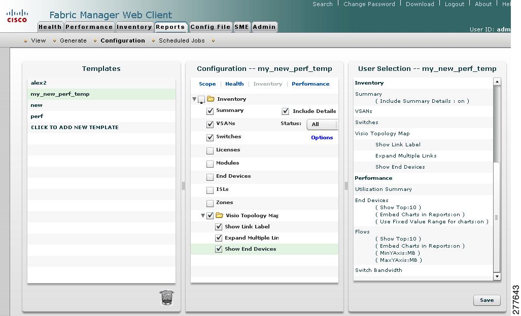The width and height of the screenshot is (521, 316).
Task: Open the VSANs Status dropdown
Action: point(322,125)
